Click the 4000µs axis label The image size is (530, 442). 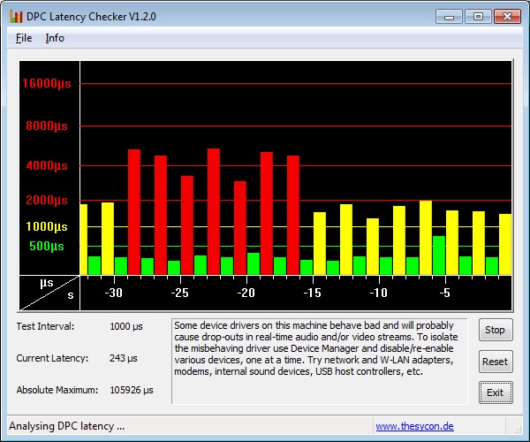click(x=47, y=165)
